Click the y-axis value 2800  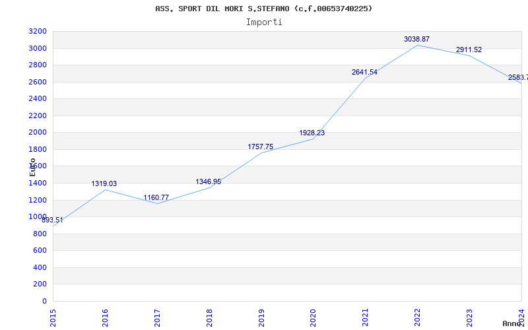click(38, 65)
